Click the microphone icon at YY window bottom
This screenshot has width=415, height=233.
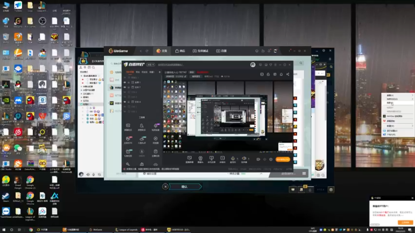pos(93,174)
